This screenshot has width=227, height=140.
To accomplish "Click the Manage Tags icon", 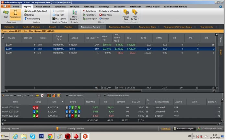I will tap(126, 15).
